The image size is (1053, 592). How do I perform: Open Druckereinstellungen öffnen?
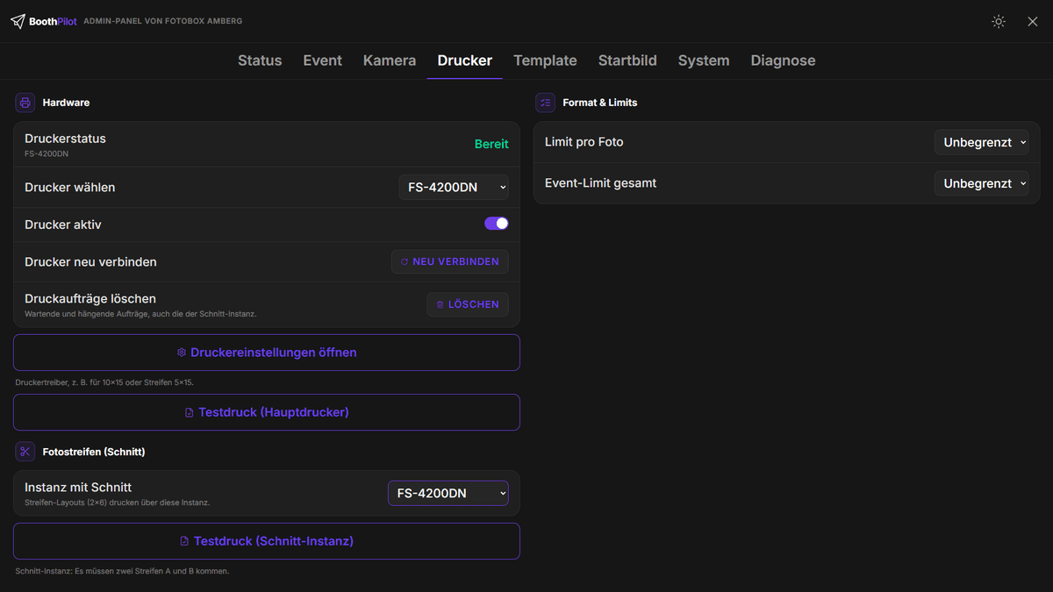[x=267, y=353]
